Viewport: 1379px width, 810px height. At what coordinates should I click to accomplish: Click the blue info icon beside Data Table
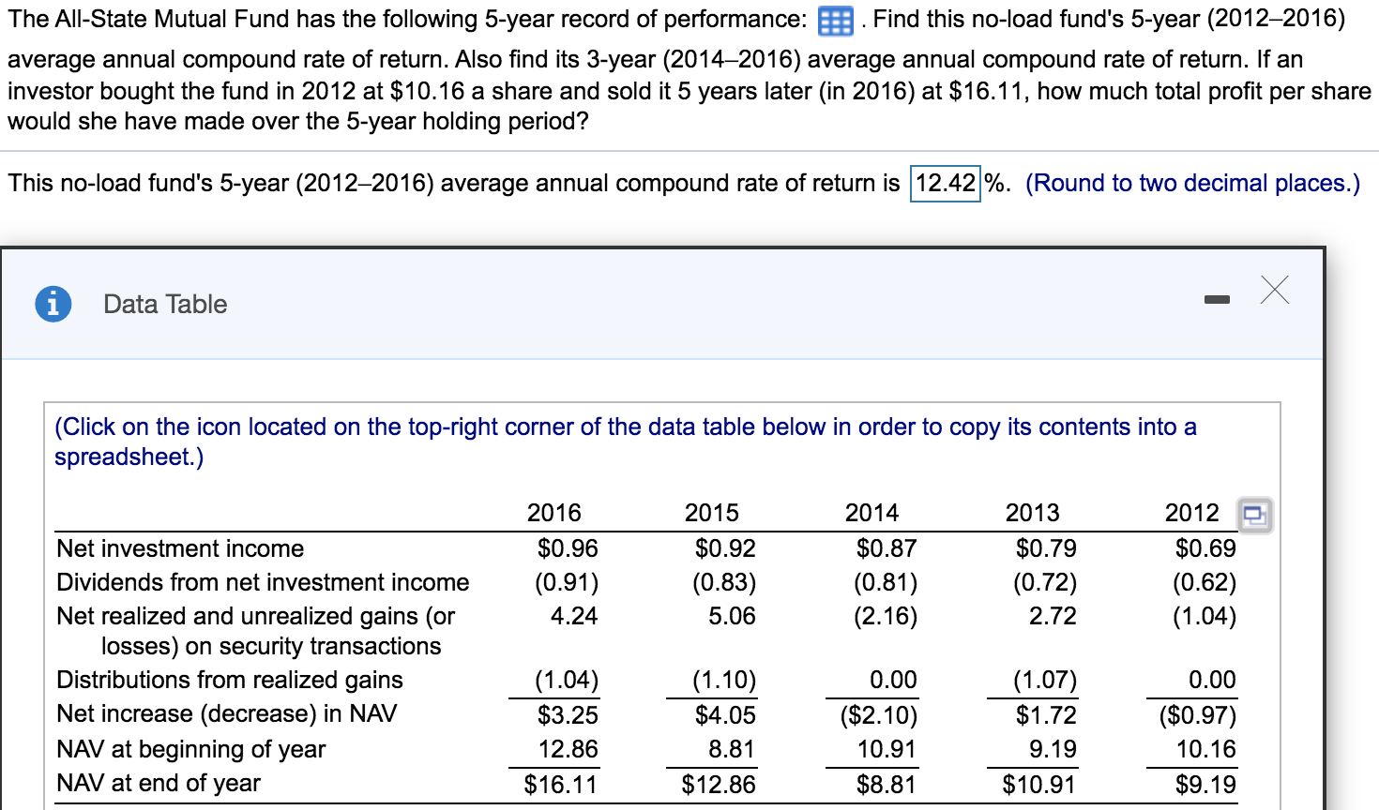53,304
